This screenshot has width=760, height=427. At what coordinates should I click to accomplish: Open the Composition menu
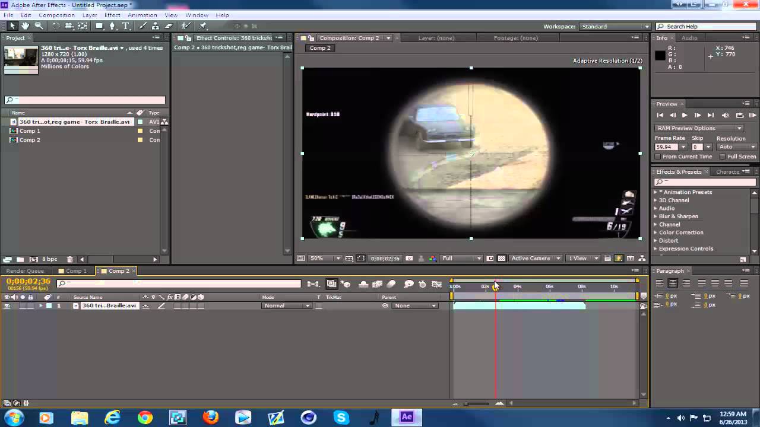[x=56, y=15]
